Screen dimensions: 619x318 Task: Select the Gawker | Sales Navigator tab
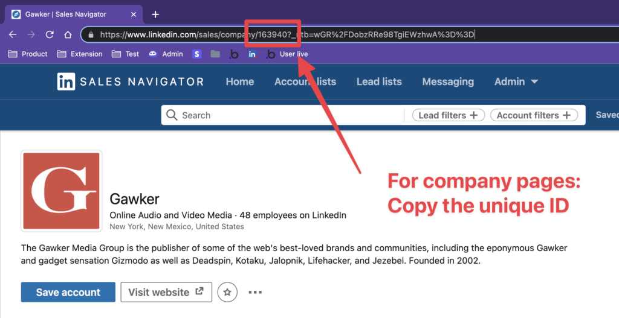pos(74,14)
